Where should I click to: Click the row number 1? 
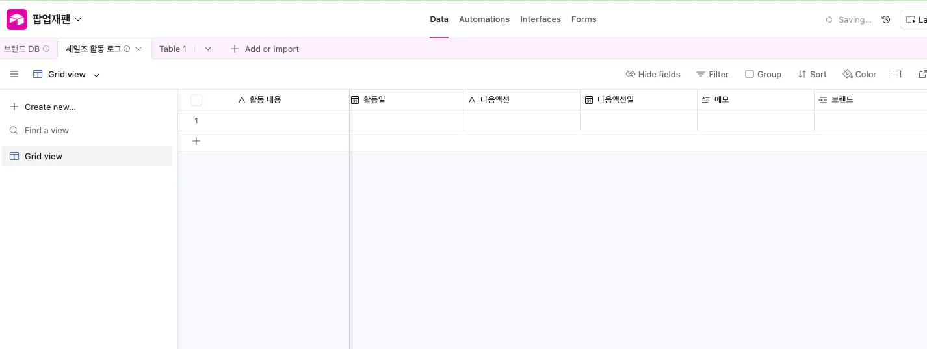[196, 121]
